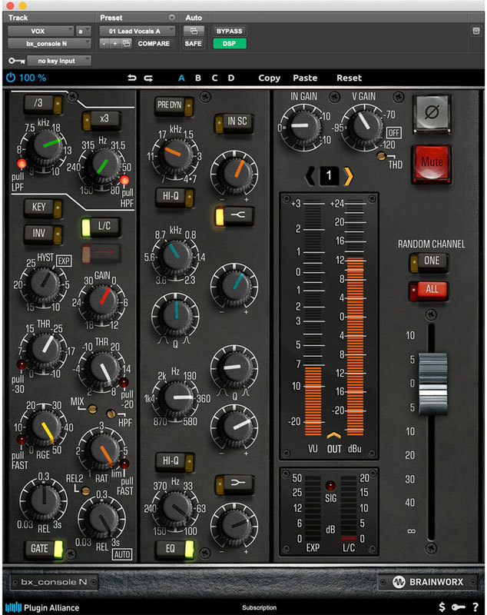Click the Reset button
The height and width of the screenshot is (615, 487).
(349, 78)
